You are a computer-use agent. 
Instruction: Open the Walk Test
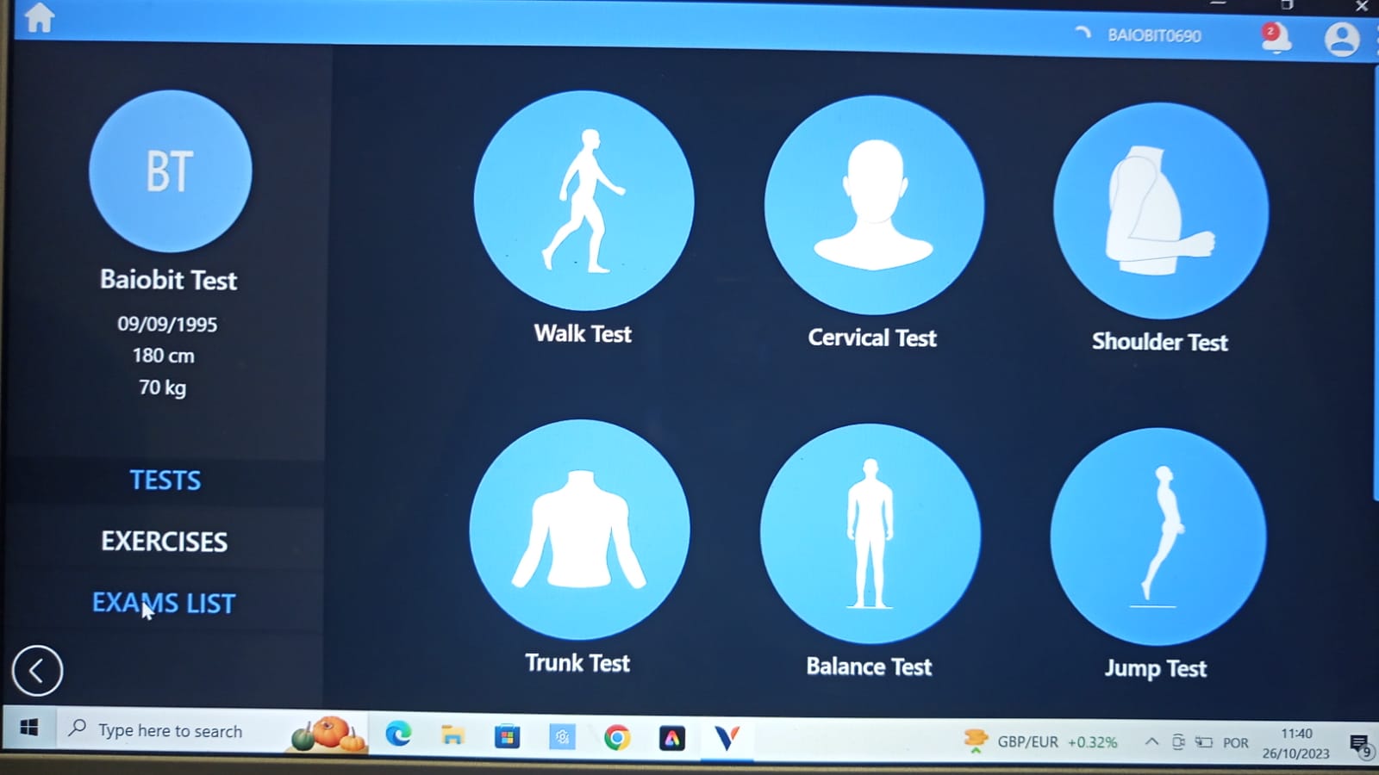[x=583, y=201]
